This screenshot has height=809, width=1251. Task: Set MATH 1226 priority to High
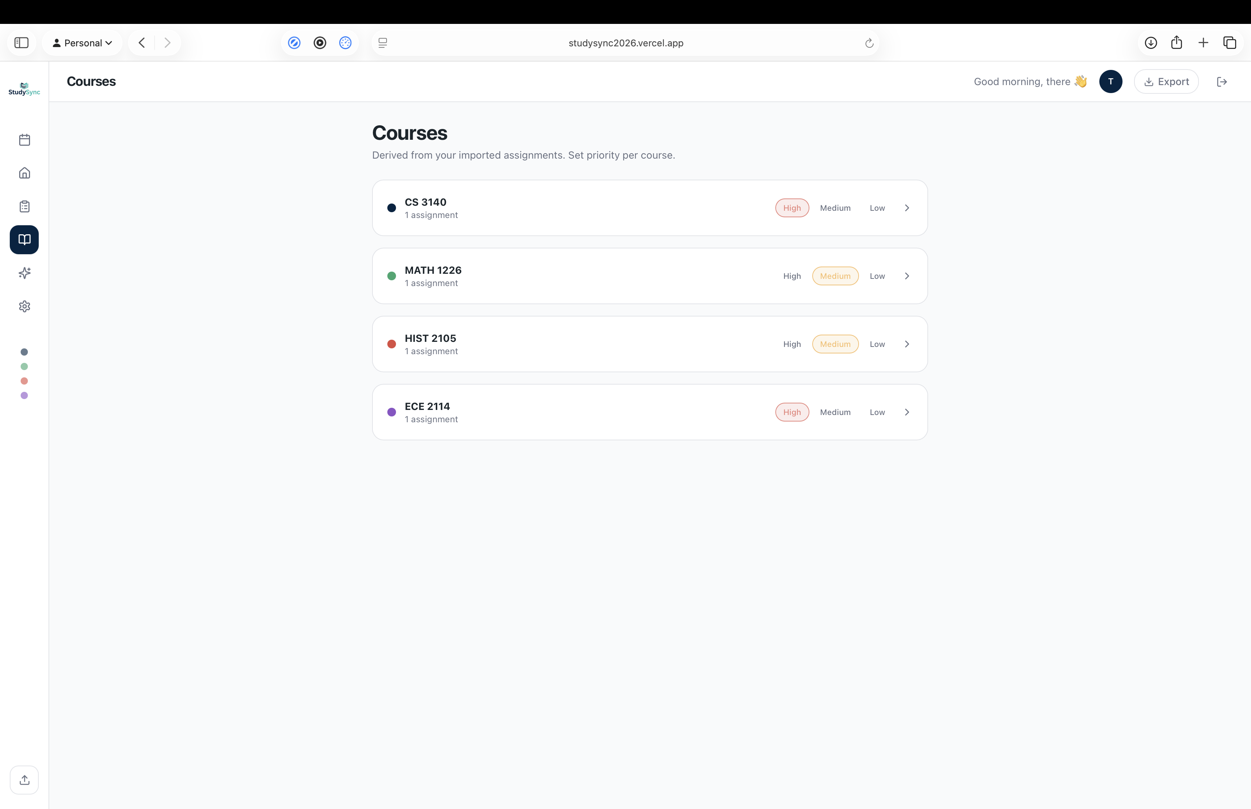pyautogui.click(x=792, y=276)
